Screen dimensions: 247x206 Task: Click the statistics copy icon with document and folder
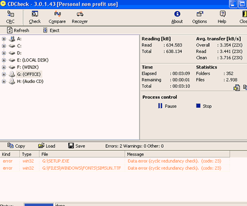point(237,88)
